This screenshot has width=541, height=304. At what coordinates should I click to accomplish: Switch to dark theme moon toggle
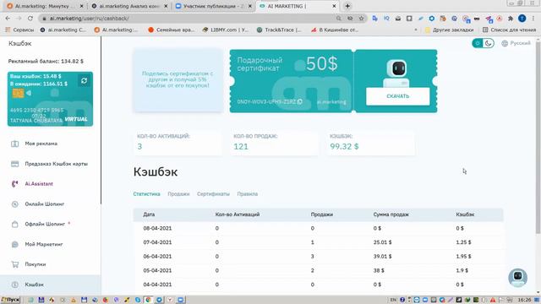pyautogui.click(x=489, y=43)
